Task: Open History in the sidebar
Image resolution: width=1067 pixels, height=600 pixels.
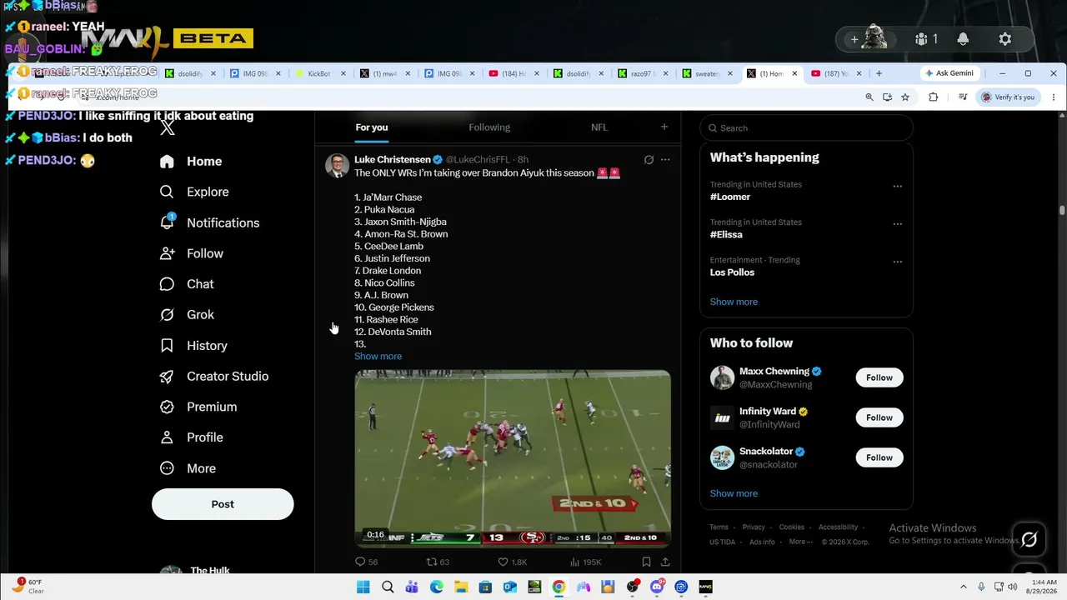Action: [193, 346]
